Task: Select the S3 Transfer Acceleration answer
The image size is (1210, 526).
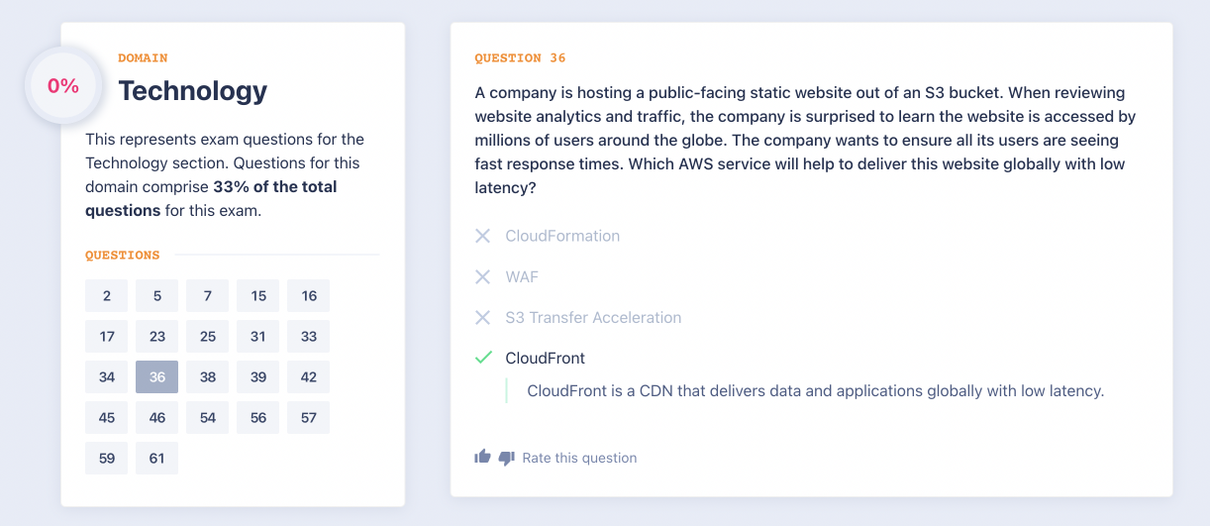Action: point(593,318)
